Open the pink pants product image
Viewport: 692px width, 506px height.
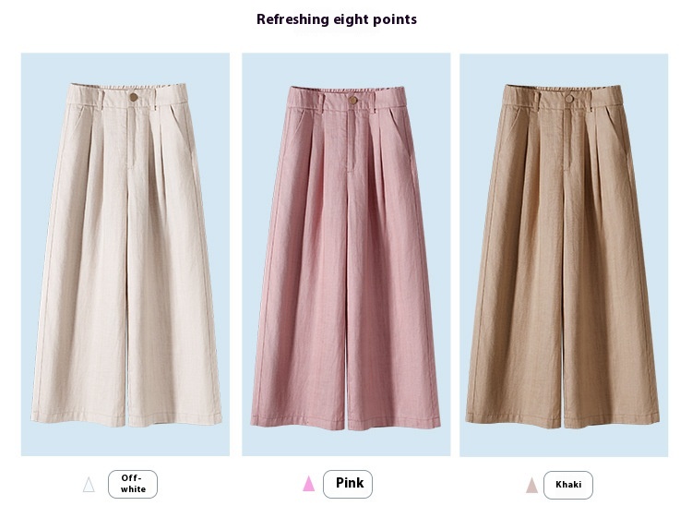click(x=346, y=254)
